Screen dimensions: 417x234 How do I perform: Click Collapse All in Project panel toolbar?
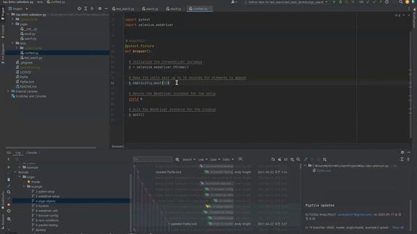click(x=92, y=8)
